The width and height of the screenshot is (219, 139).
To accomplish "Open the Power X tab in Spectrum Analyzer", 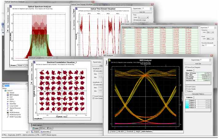I will click(x=21, y=66).
